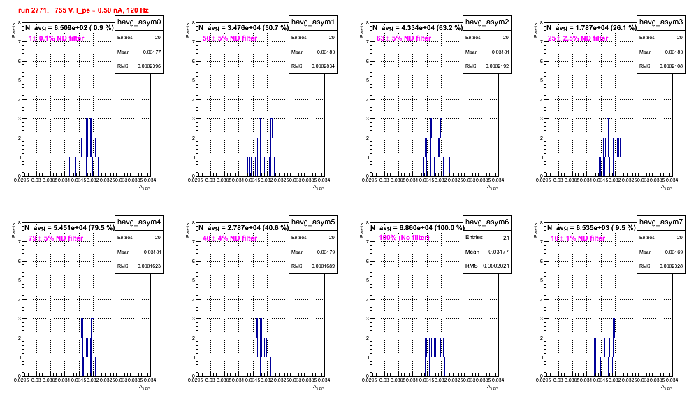Click RMS value 0.0002834 in havg_asym1
Viewport: 696px width, 400px height.
[323, 66]
